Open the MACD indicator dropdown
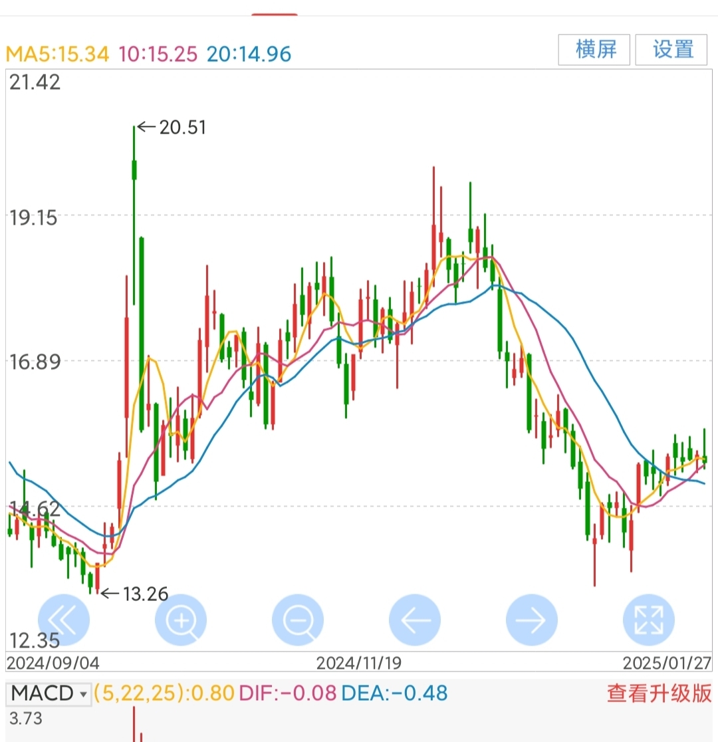This screenshot has height=742, width=718. (49, 693)
